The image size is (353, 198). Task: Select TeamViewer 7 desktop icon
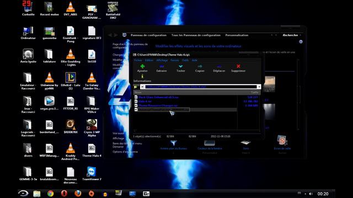pos(92,174)
